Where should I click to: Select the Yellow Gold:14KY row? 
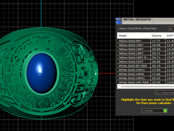pyautogui.click(x=146, y=49)
